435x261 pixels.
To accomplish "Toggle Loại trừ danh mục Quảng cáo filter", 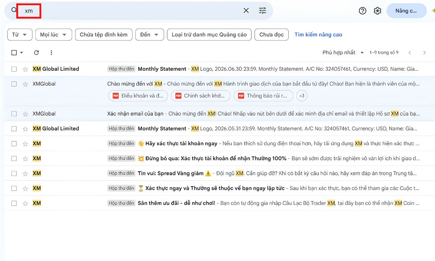I will [209, 35].
